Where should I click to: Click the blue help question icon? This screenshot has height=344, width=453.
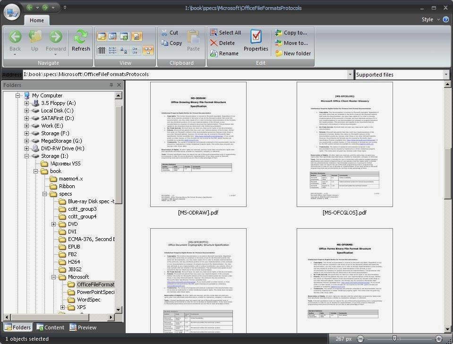tap(446, 19)
